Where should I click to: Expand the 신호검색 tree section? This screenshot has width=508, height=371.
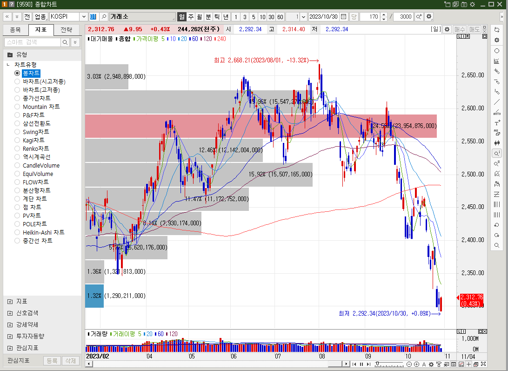10,313
